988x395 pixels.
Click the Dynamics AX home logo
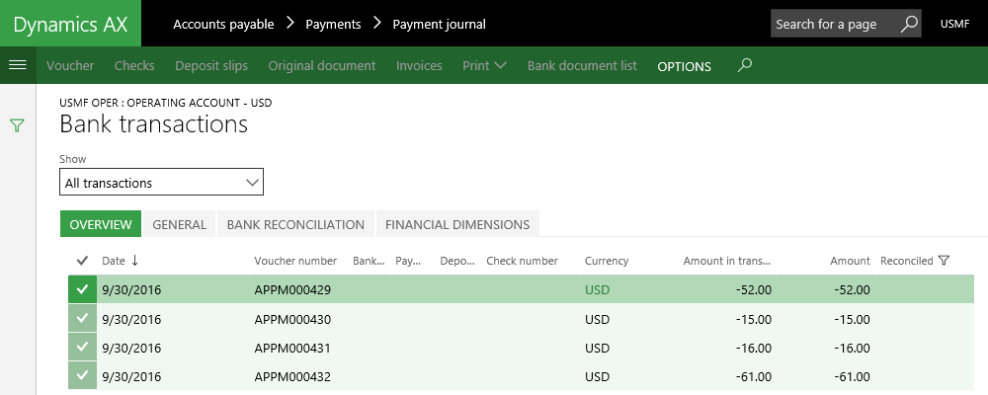(70, 24)
